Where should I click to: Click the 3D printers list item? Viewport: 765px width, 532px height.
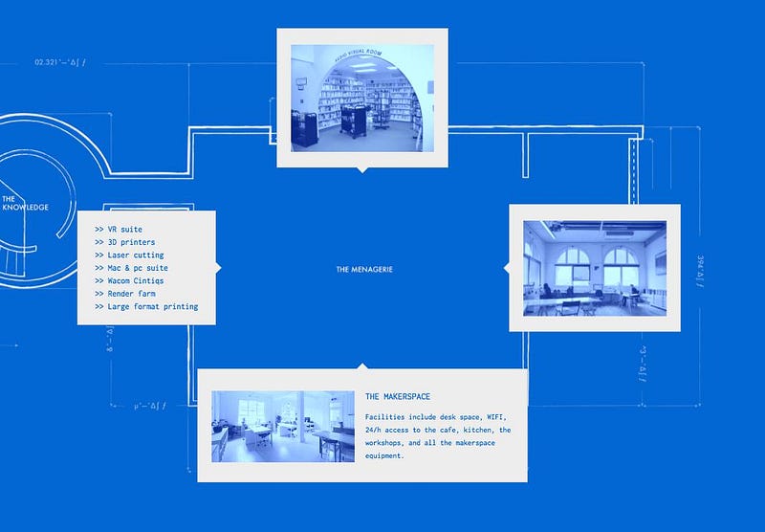(x=125, y=242)
